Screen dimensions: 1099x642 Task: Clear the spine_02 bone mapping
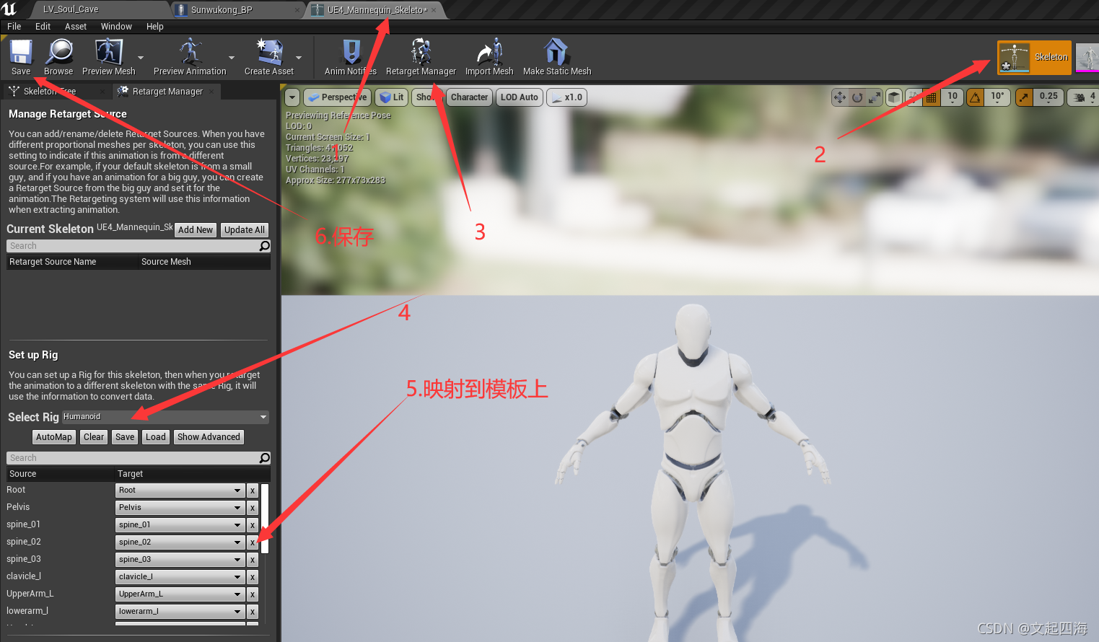[253, 542]
